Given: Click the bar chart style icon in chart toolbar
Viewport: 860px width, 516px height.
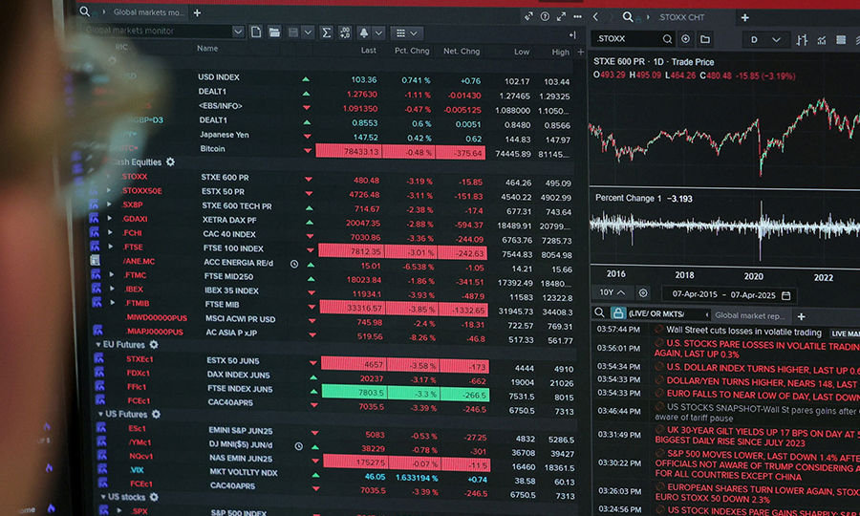Looking at the screenshot, I should point(802,39).
